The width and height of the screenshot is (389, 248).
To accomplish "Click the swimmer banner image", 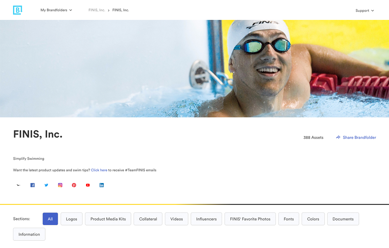I will [x=195, y=68].
